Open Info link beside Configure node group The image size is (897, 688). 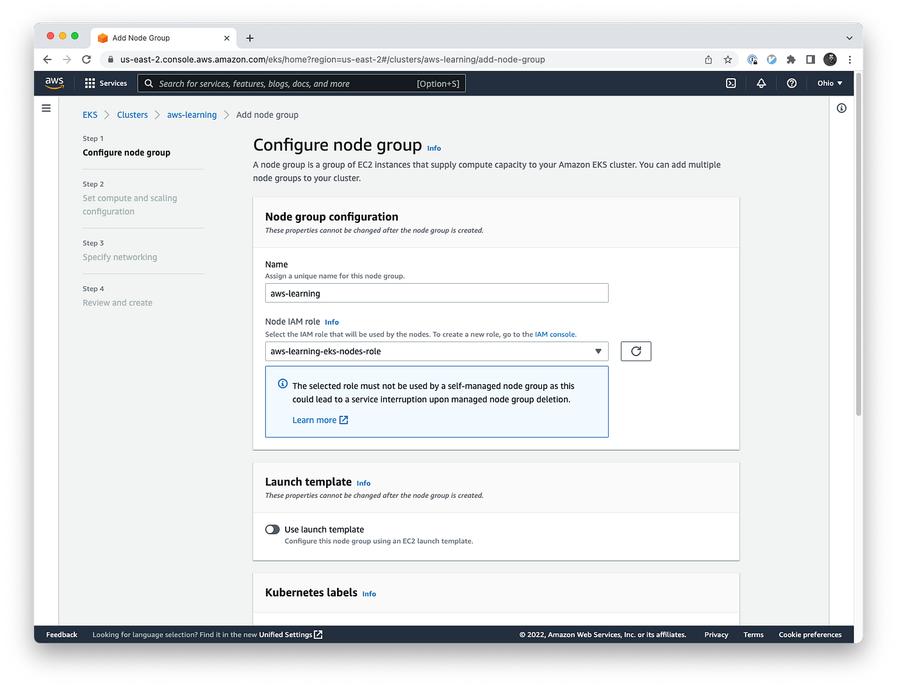[x=434, y=148]
